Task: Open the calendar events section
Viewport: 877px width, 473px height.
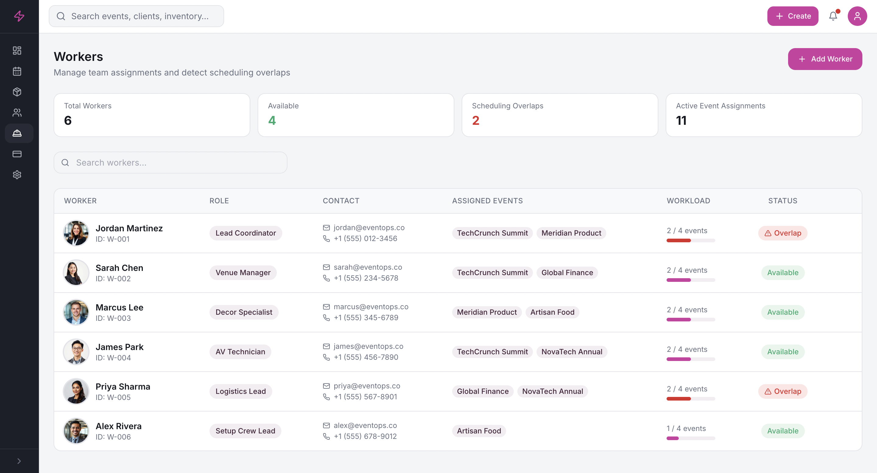Action: point(17,71)
